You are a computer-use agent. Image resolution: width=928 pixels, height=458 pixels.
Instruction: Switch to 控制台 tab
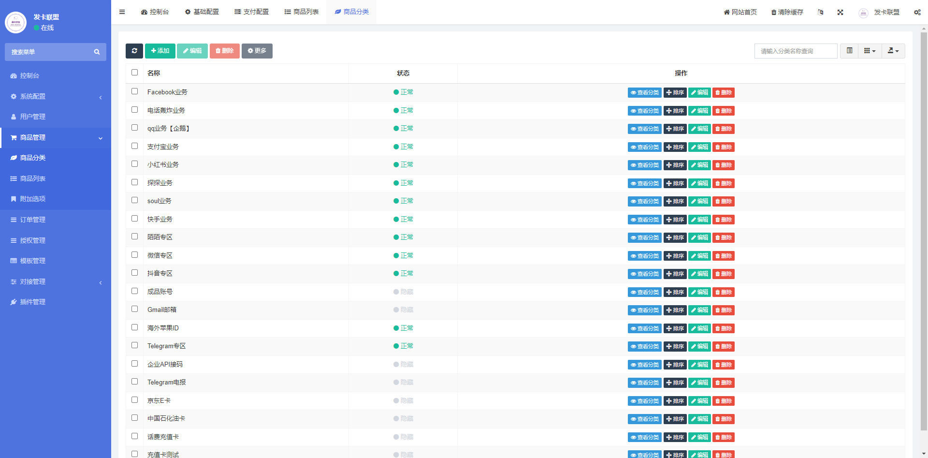[155, 12]
